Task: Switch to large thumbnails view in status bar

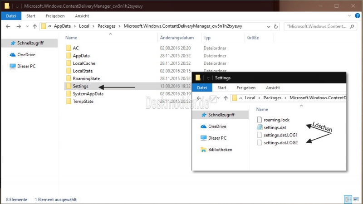Action: click(356, 199)
